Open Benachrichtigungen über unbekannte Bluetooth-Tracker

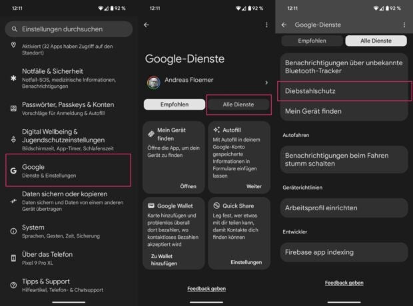tap(344, 67)
